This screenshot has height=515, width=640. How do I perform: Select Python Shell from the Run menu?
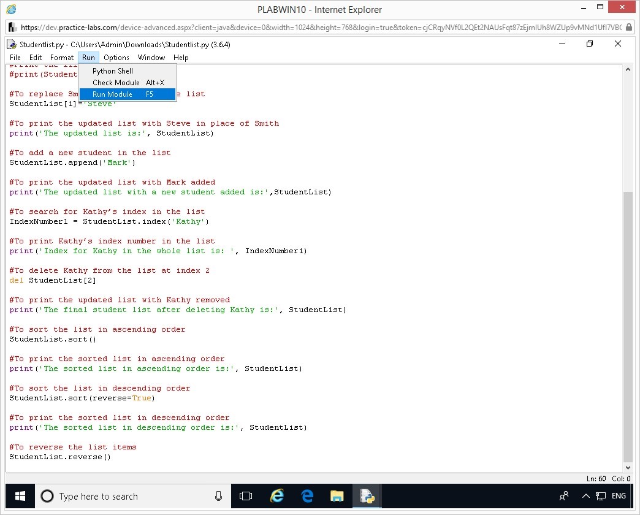coord(113,71)
